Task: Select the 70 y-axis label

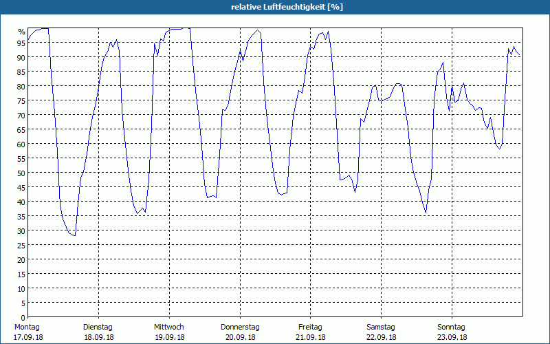Action: point(21,116)
